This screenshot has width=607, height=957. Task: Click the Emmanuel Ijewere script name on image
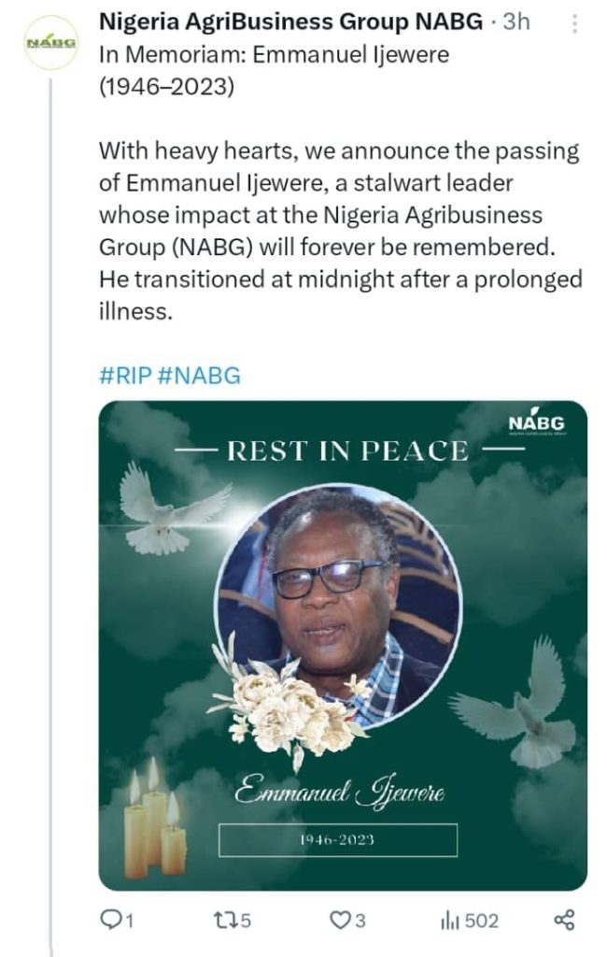339,793
